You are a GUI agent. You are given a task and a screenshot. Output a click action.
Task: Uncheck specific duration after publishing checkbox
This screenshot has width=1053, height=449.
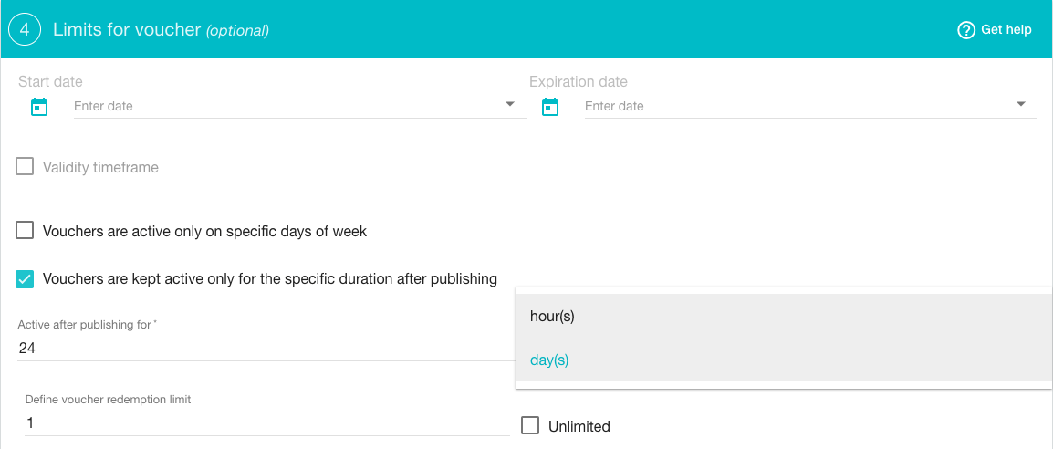click(x=25, y=279)
